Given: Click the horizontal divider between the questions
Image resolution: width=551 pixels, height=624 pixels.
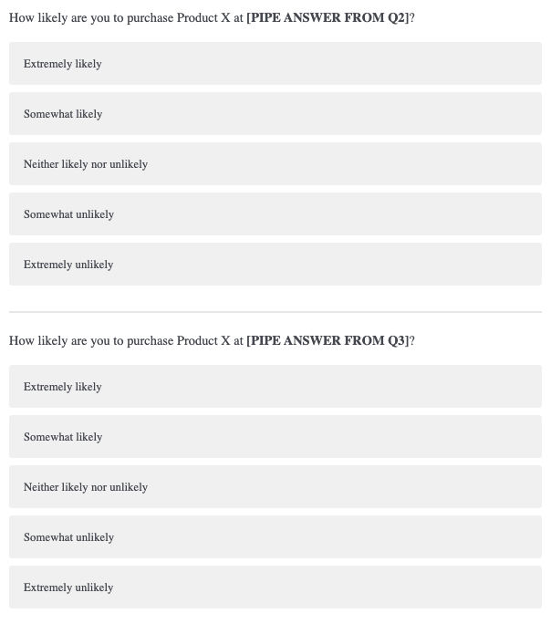Looking at the screenshot, I should click(275, 312).
